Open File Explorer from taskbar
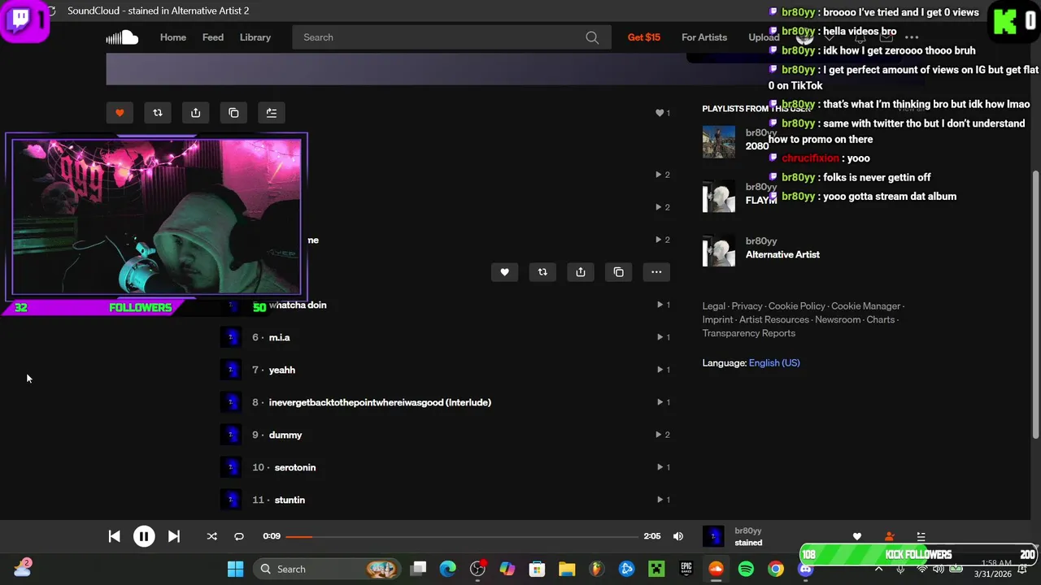This screenshot has width=1041, height=585. 567,569
